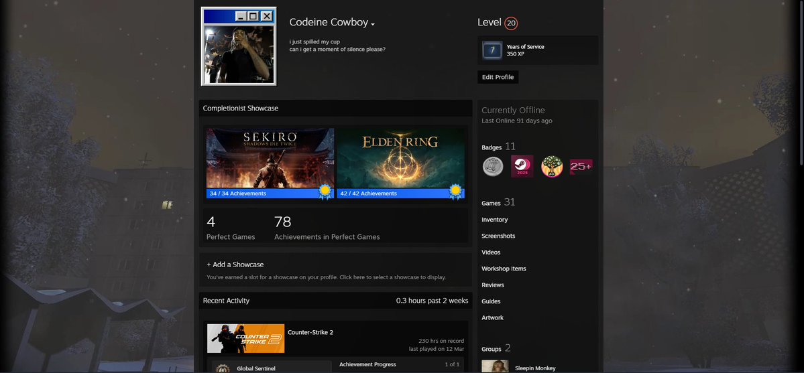Click the Steam 2025 badge

[x=522, y=167]
